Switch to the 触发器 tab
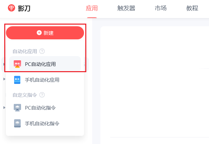Screen dimensions: 209x144 pyautogui.click(x=126, y=8)
